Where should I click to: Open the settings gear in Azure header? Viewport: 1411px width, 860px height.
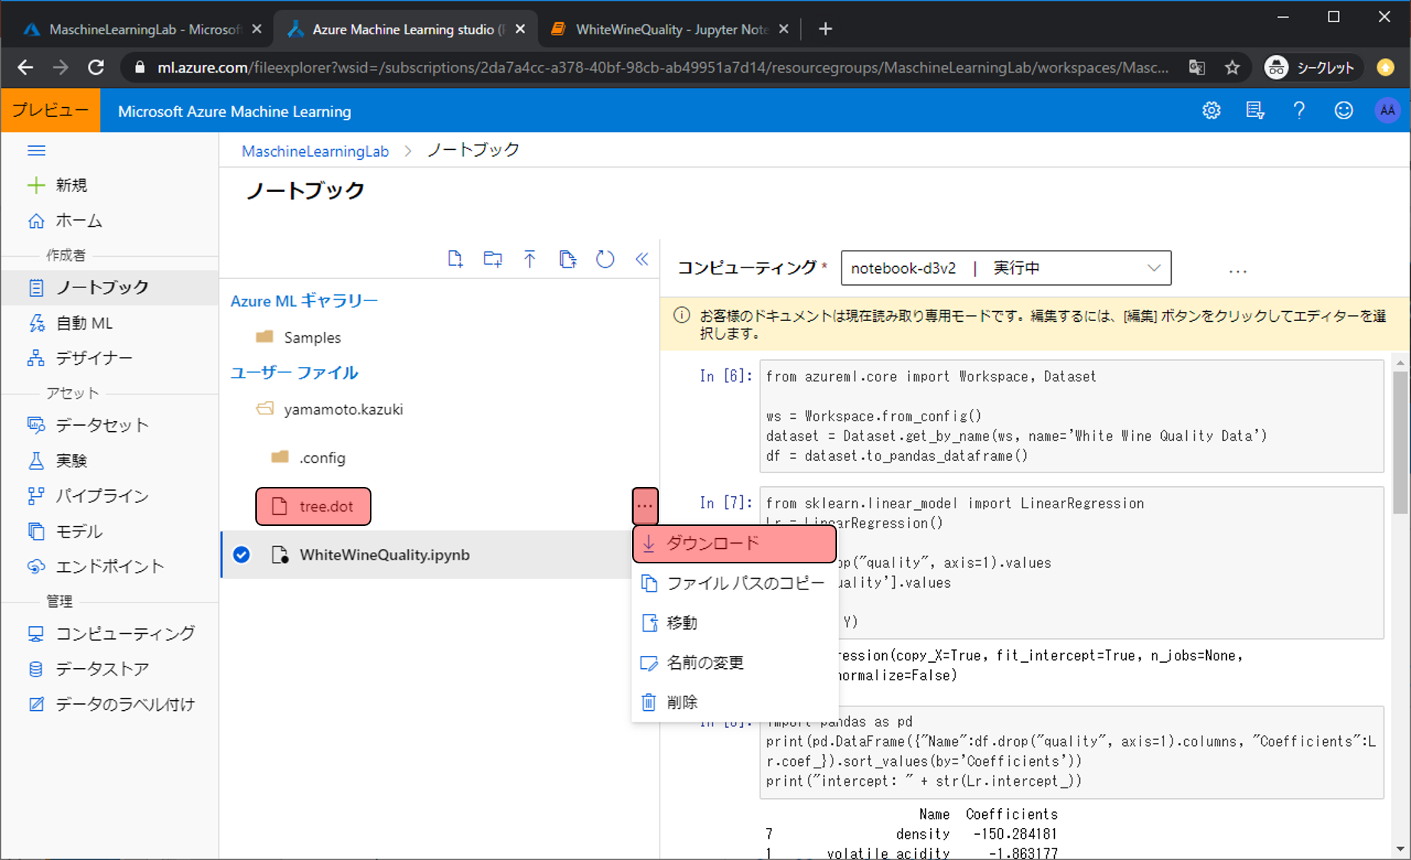point(1211,111)
